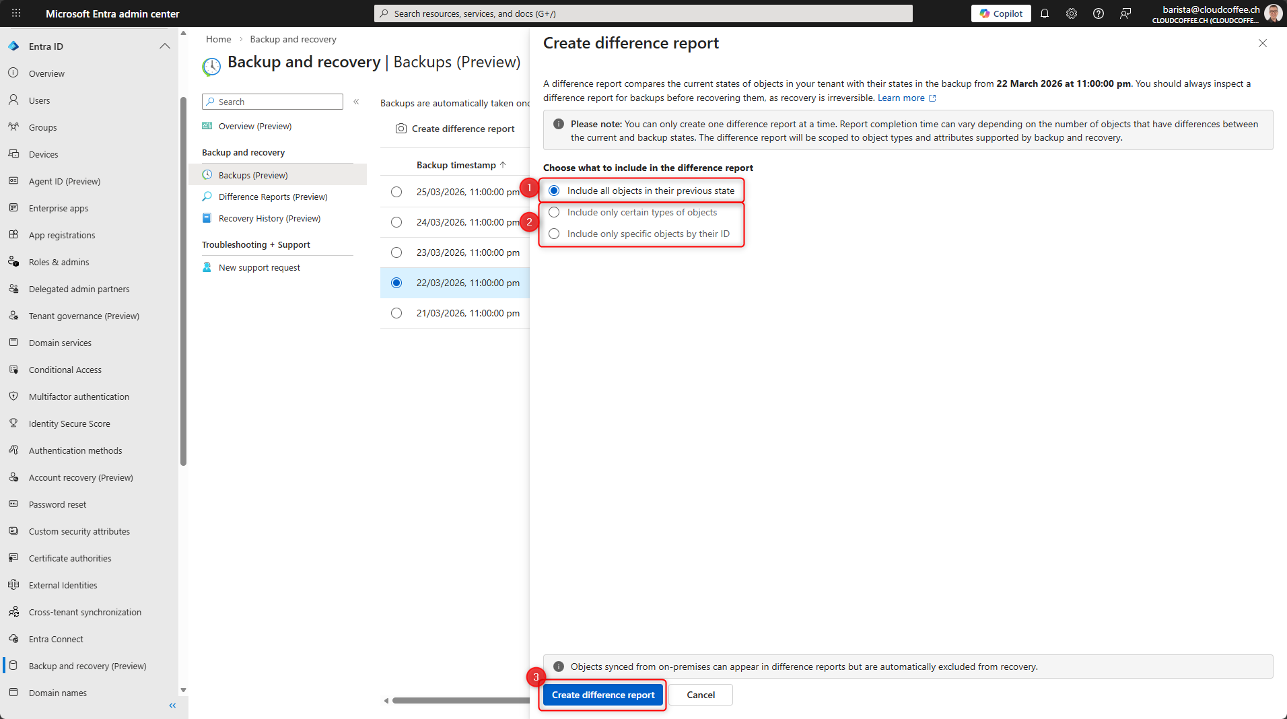This screenshot has width=1287, height=719.
Task: Close the Create difference report panel
Action: (x=1263, y=43)
